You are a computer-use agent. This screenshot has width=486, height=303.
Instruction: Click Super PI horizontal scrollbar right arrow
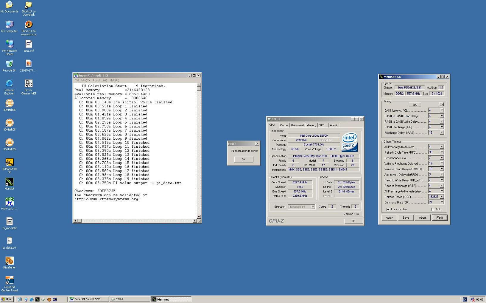coord(195,221)
